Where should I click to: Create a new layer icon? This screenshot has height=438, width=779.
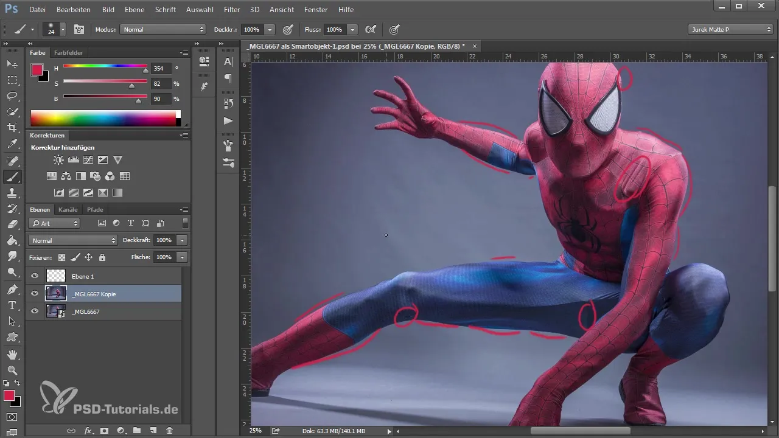point(153,431)
